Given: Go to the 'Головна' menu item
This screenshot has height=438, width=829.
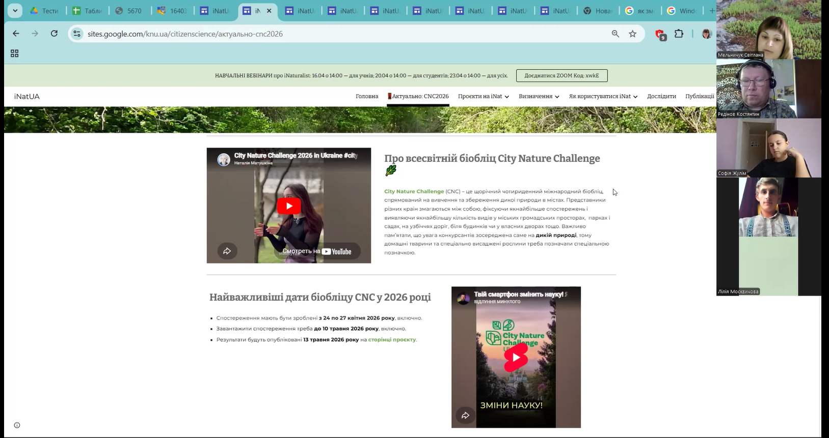Looking at the screenshot, I should click(367, 96).
